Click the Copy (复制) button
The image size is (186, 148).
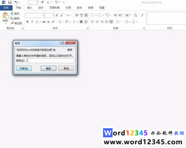pos(15,19)
